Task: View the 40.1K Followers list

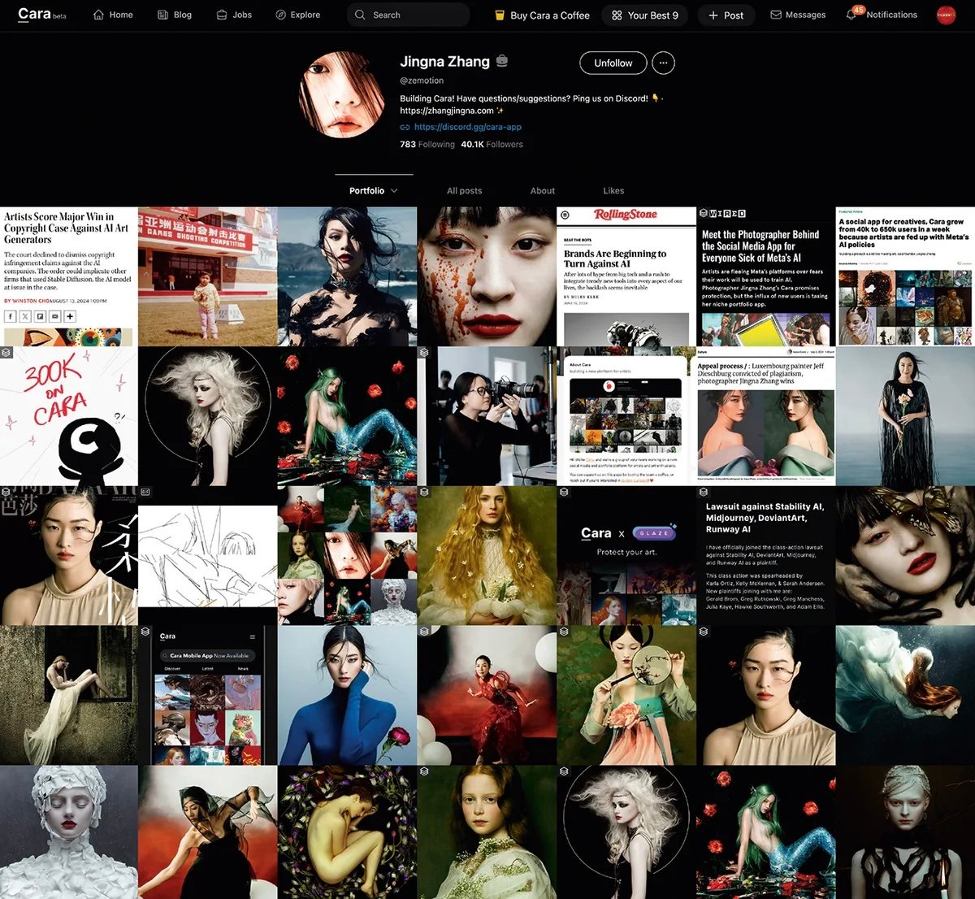Action: (492, 145)
